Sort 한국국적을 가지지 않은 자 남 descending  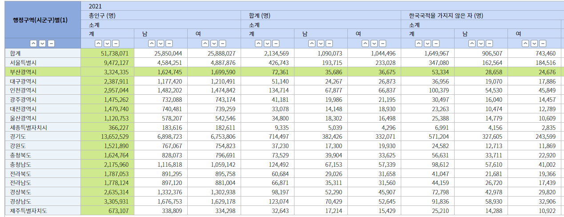click(481, 44)
